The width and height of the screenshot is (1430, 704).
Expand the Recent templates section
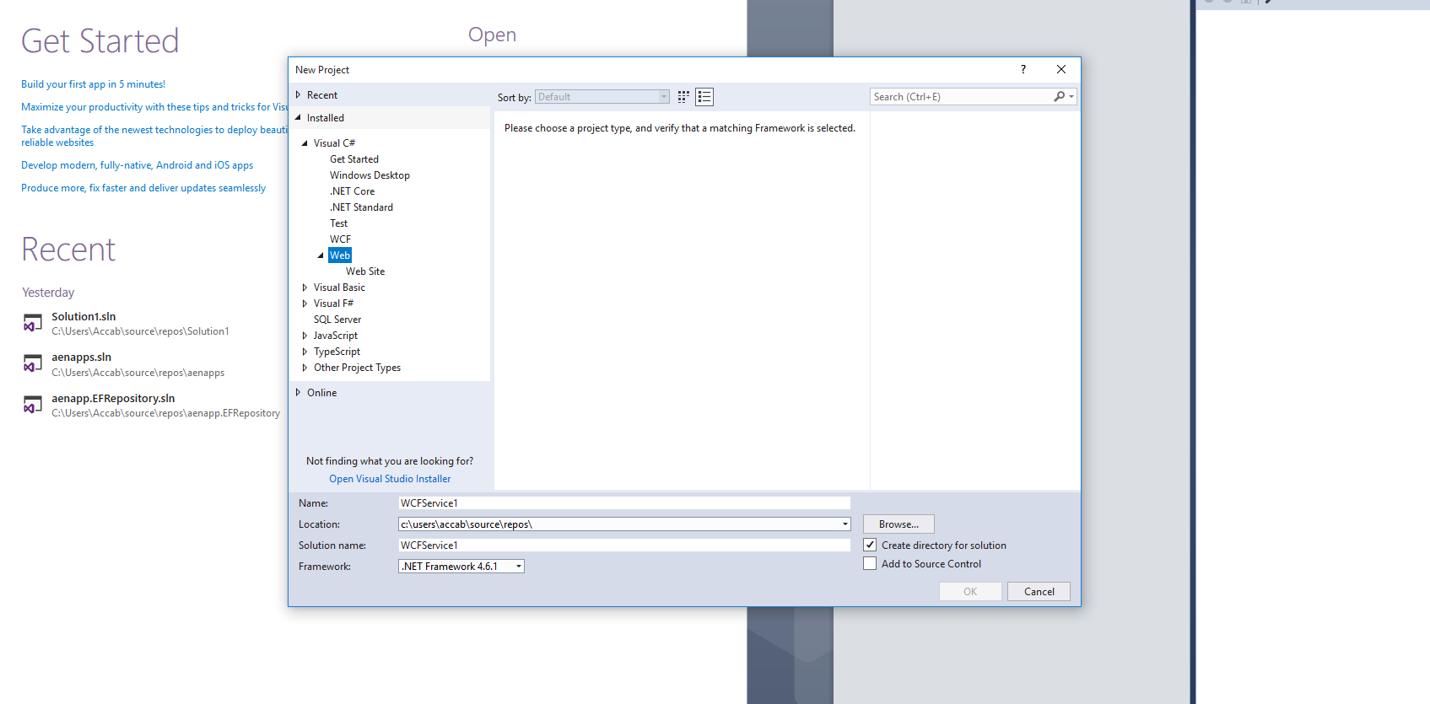tap(298, 95)
